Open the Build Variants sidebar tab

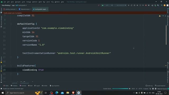tap(1, 78)
